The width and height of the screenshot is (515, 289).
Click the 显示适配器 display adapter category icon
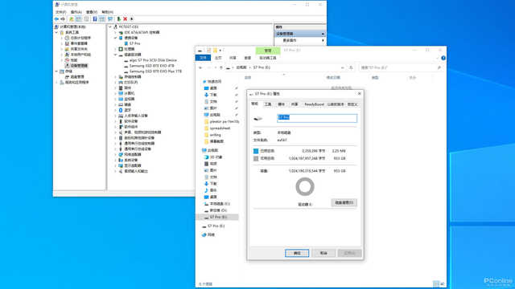(x=121, y=165)
